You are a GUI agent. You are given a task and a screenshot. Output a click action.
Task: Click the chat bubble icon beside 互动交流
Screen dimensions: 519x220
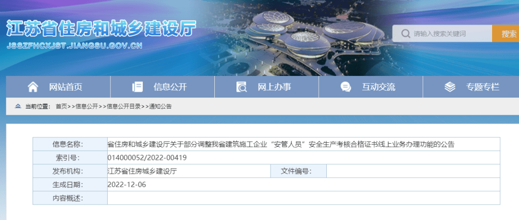[346, 87]
